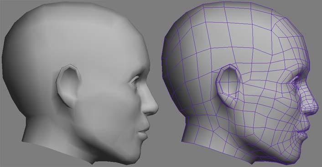Viewport: 322px width, 167px height.
Task: Select the purple wireframe head model
Action: (x=239, y=83)
